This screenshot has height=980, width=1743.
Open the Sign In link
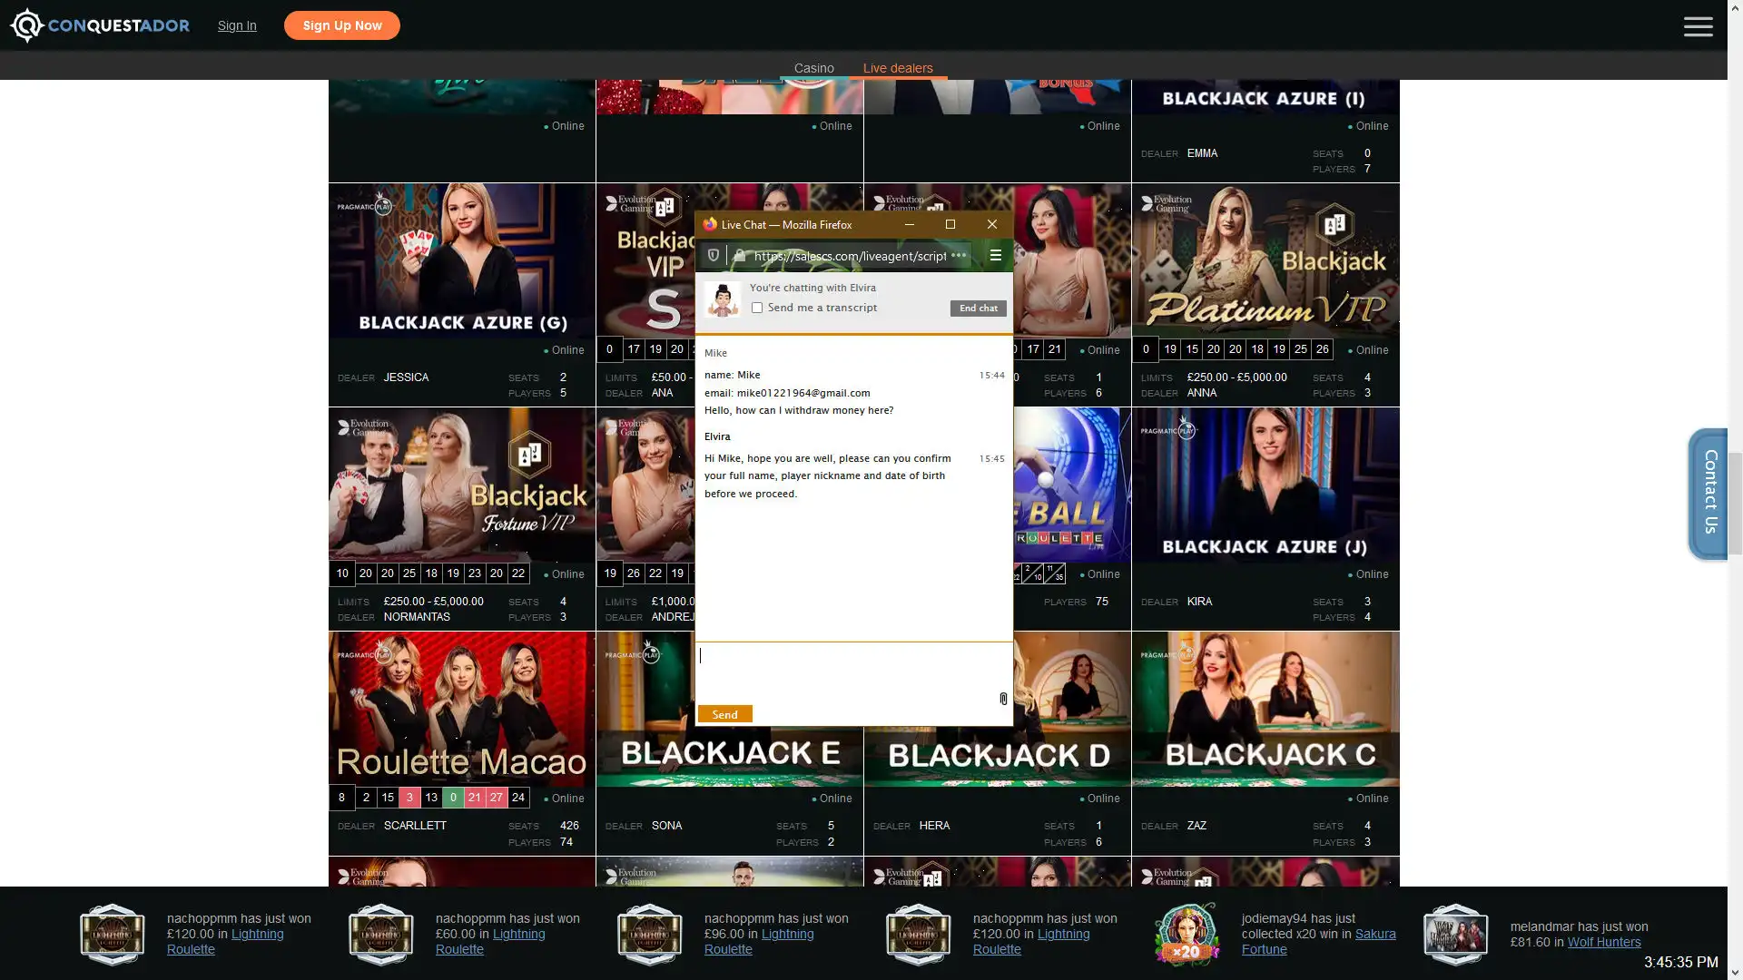point(237,25)
